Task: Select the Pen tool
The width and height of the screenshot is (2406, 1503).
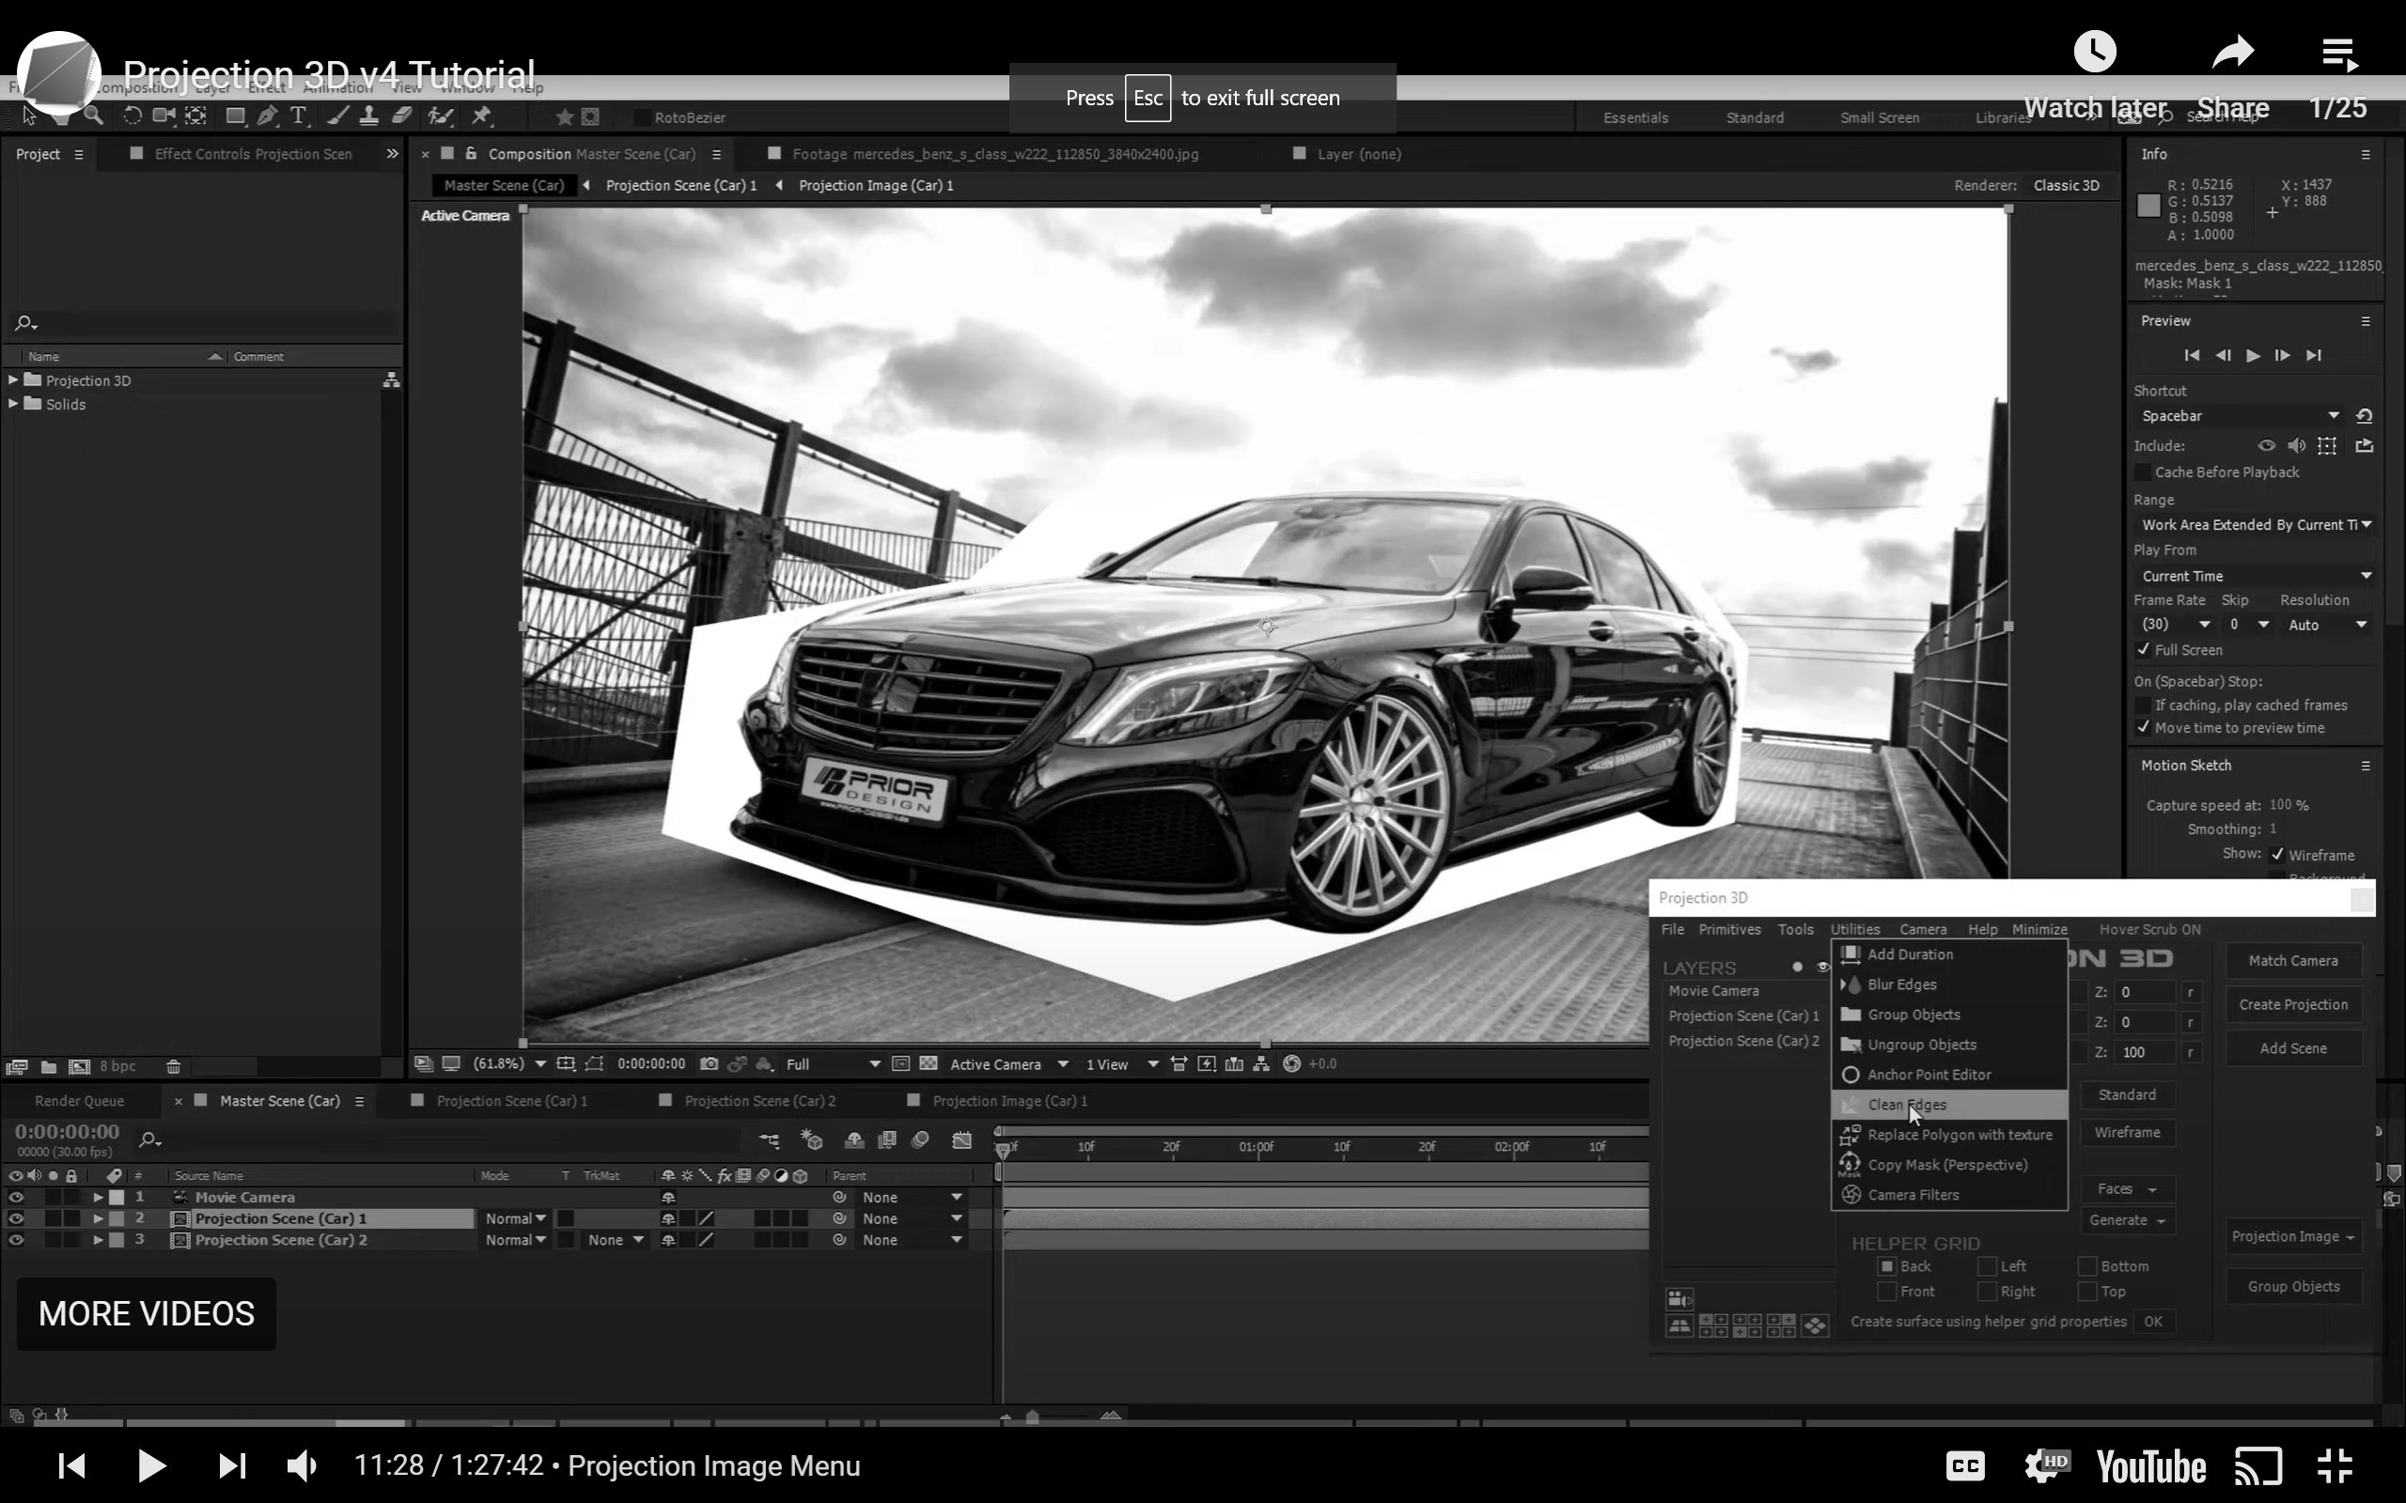Action: tap(267, 116)
